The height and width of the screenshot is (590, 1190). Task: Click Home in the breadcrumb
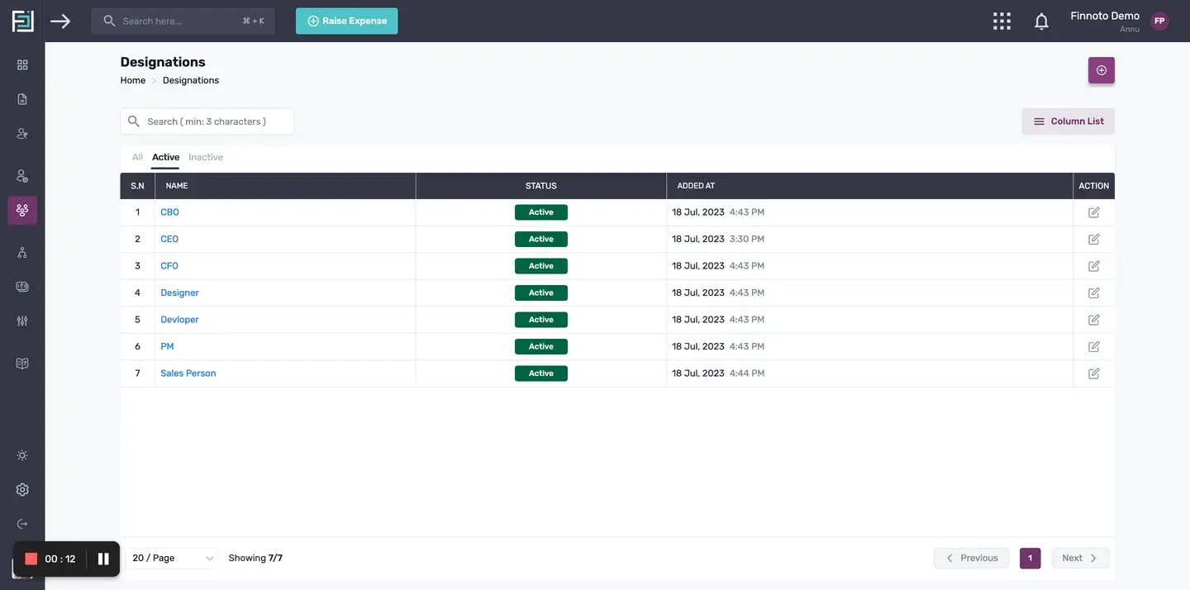pos(132,80)
